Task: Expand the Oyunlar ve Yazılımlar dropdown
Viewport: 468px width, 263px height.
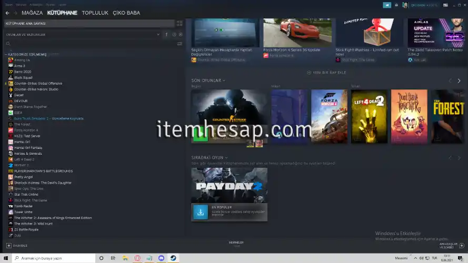Action: [x=158, y=35]
